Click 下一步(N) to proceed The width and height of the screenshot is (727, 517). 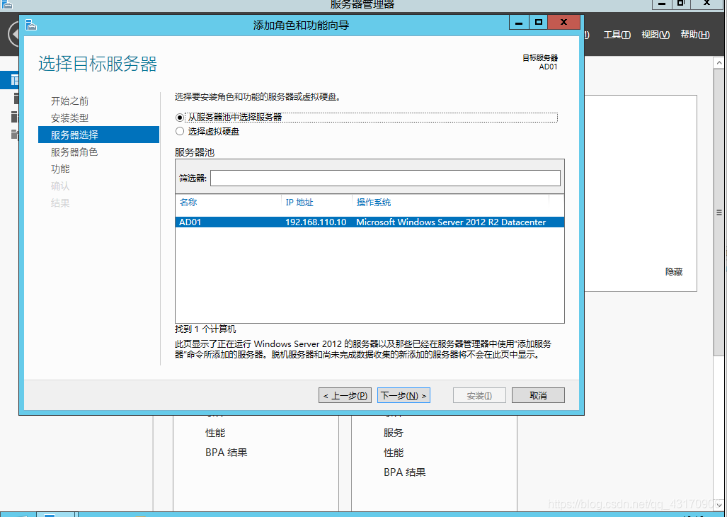point(403,396)
